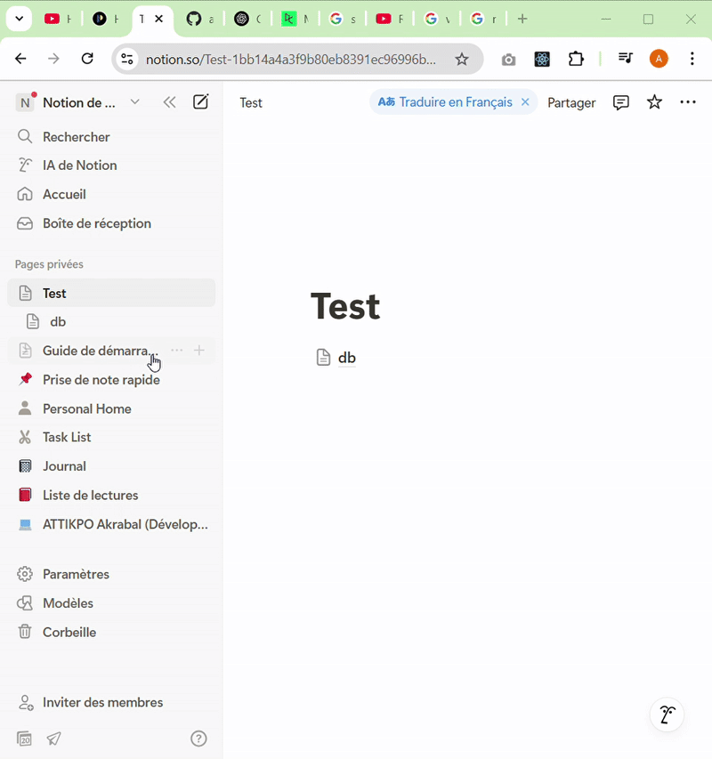
Task: Open Prise de note rapide page
Action: 111,380
